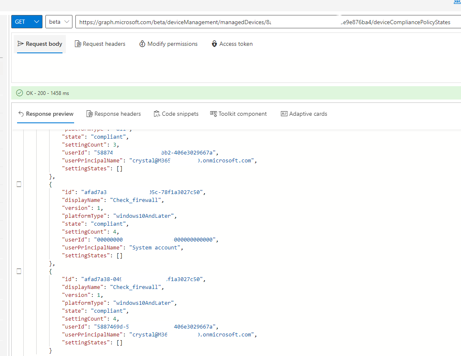The height and width of the screenshot is (356, 461).
Task: Click the Toolkit component icon
Action: [214, 114]
